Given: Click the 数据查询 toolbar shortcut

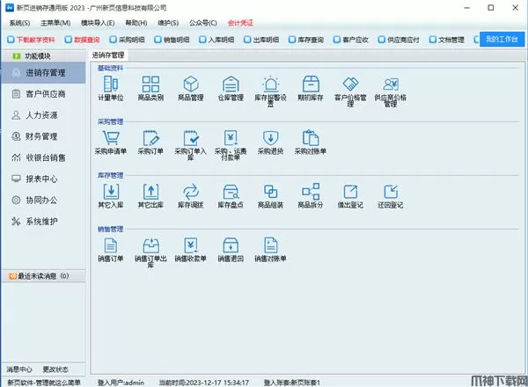Looking at the screenshot, I should [x=82, y=40].
